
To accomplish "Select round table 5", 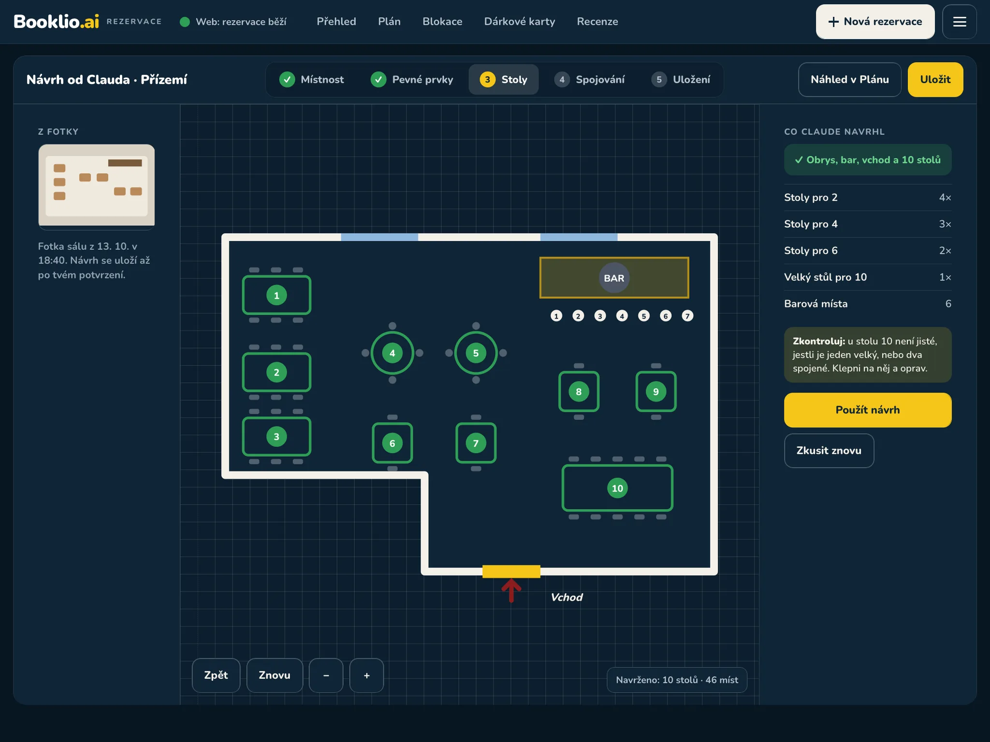I will (476, 353).
